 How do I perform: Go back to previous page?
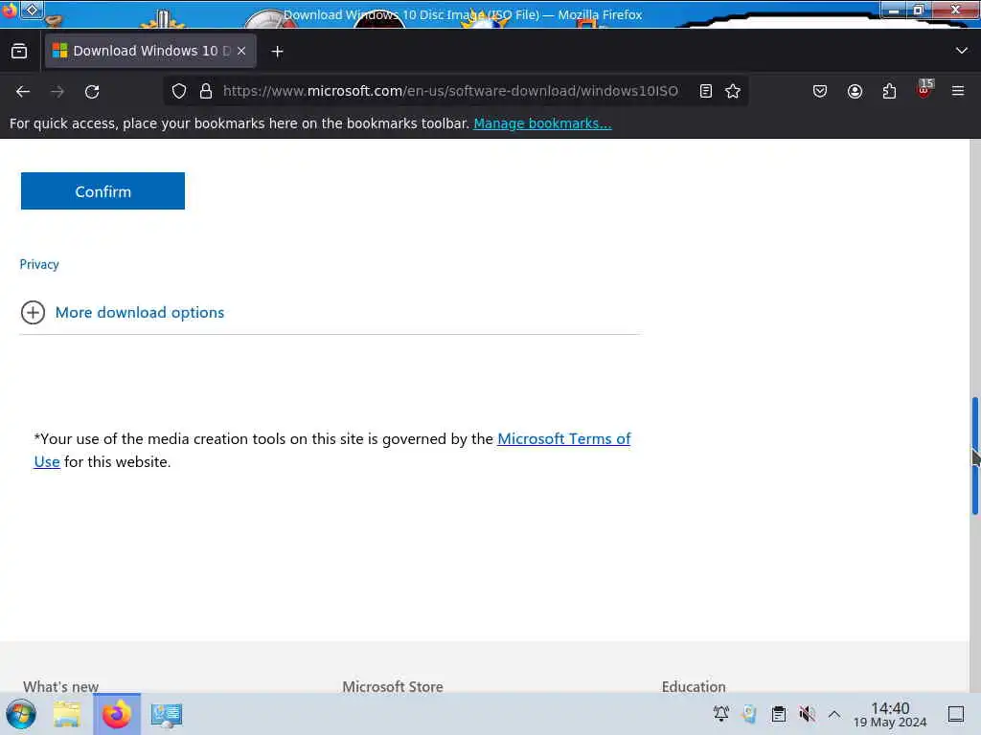pyautogui.click(x=23, y=91)
